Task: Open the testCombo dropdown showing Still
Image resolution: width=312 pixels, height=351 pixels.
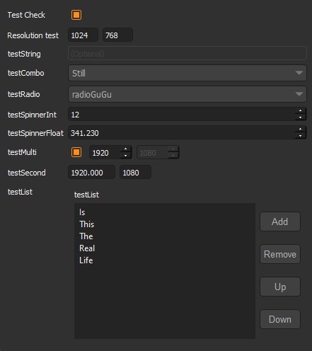Action: coord(187,73)
